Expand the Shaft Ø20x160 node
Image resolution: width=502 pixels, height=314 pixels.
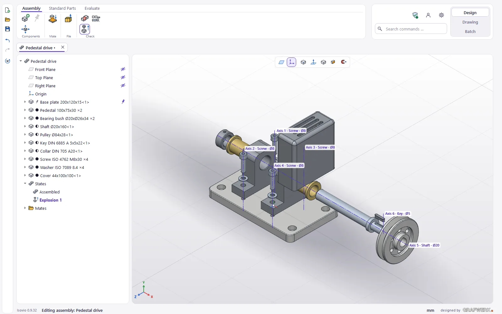25,127
